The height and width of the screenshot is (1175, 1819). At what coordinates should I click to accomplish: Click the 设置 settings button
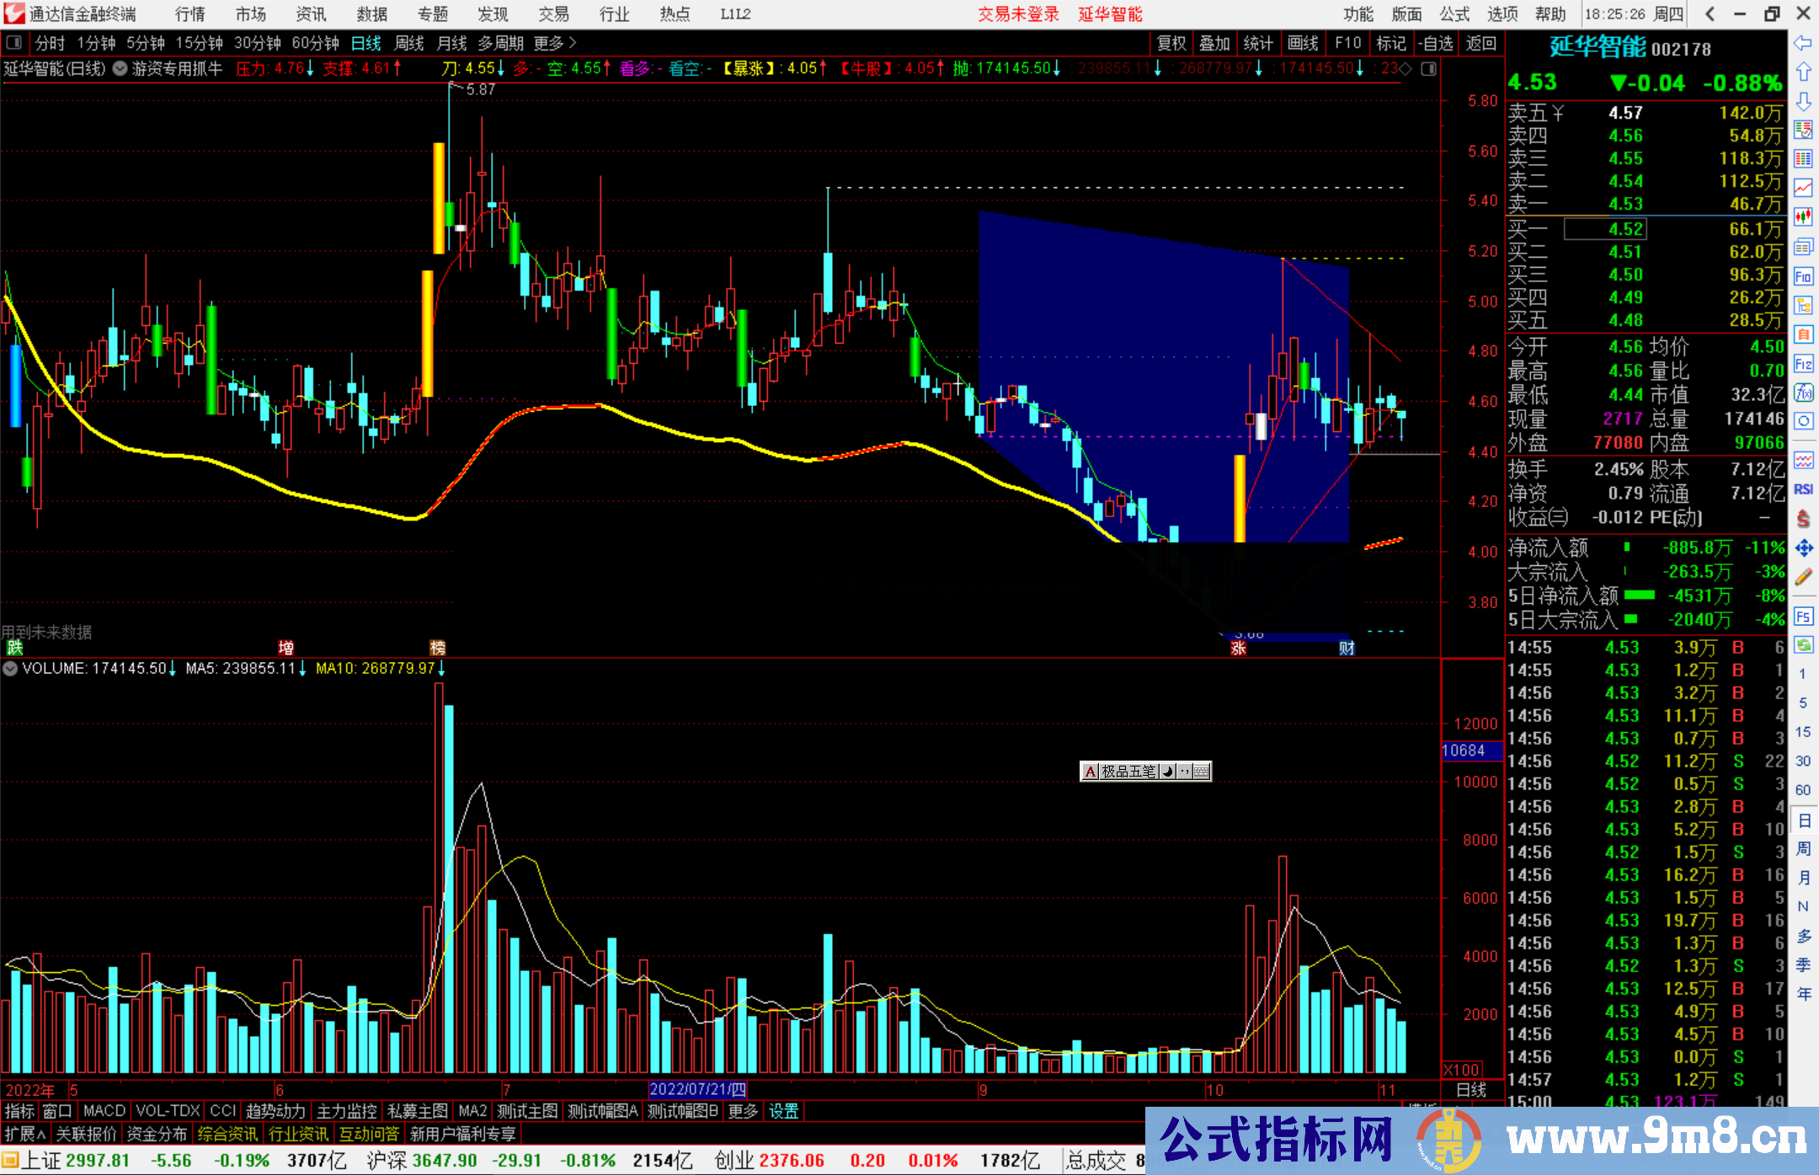[783, 1111]
